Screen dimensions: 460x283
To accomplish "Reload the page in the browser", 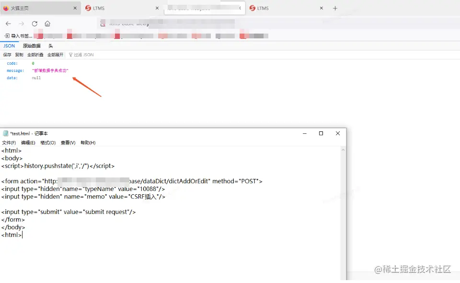I will [34, 24].
